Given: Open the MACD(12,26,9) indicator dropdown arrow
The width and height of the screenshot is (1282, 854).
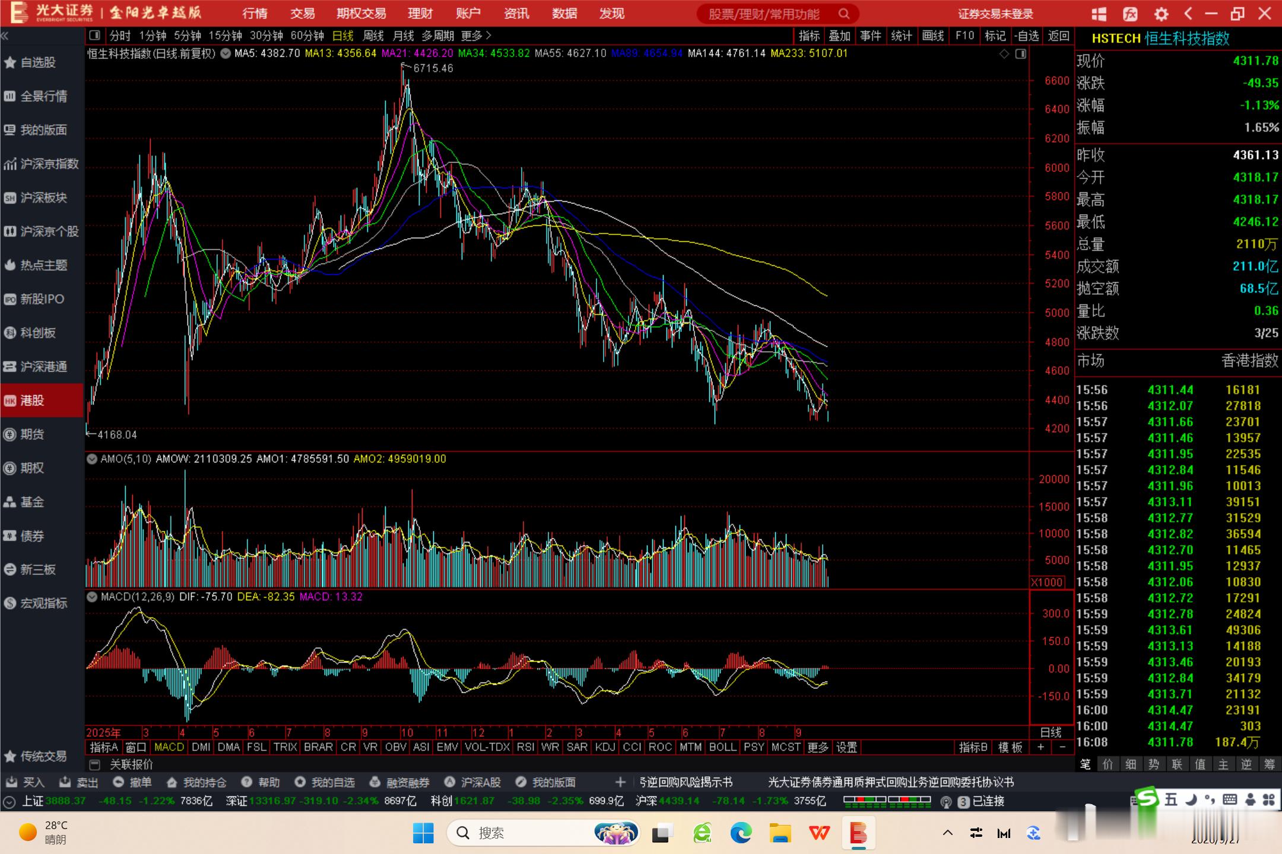Looking at the screenshot, I should pyautogui.click(x=92, y=597).
